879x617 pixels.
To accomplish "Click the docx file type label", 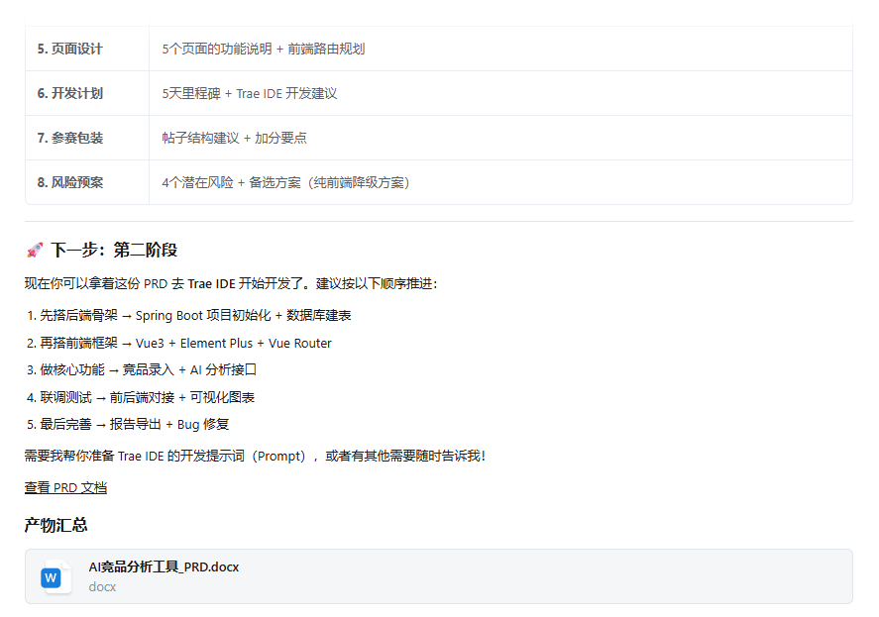I will click(x=102, y=586).
